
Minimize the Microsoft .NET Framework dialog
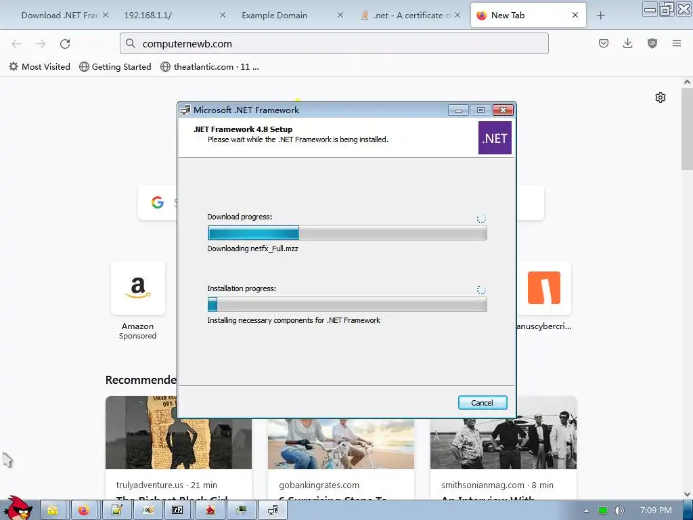click(458, 110)
